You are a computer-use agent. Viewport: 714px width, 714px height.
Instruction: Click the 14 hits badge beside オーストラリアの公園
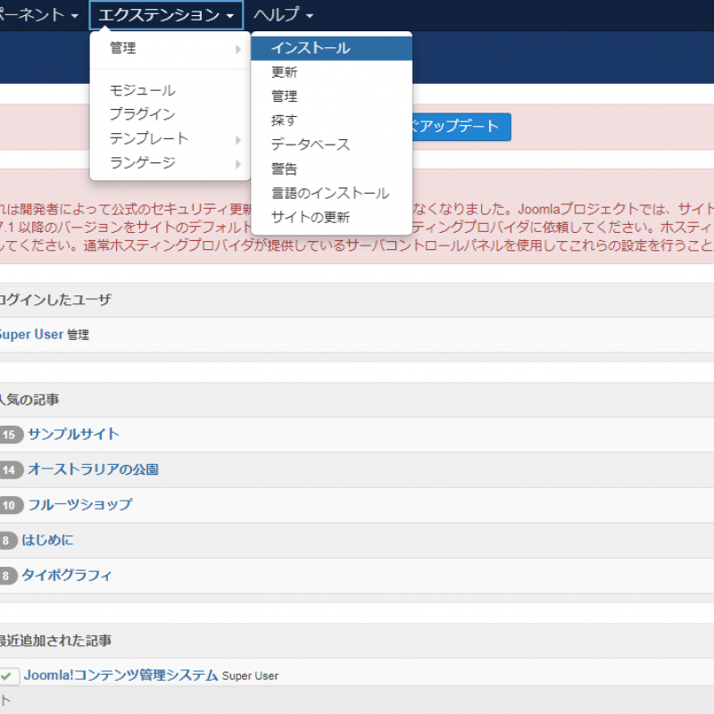(11, 470)
